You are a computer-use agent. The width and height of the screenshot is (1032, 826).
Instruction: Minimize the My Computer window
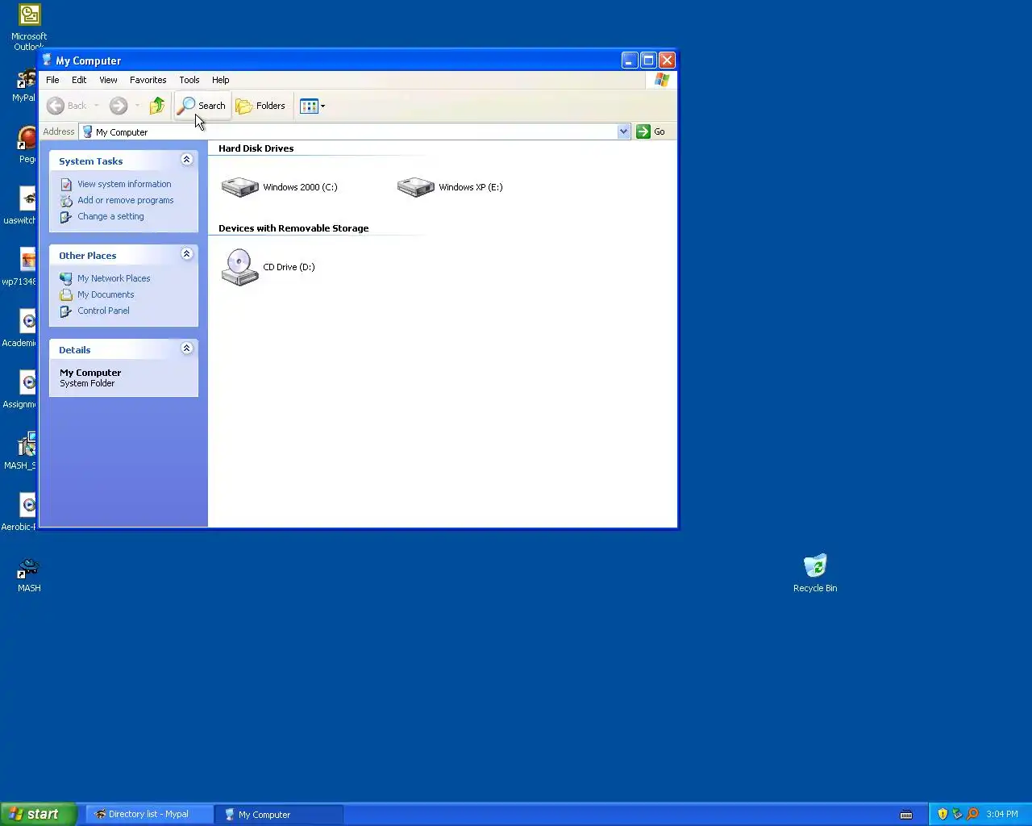point(630,60)
